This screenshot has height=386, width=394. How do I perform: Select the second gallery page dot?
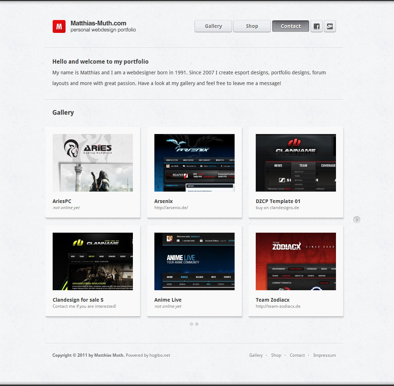[197, 324]
